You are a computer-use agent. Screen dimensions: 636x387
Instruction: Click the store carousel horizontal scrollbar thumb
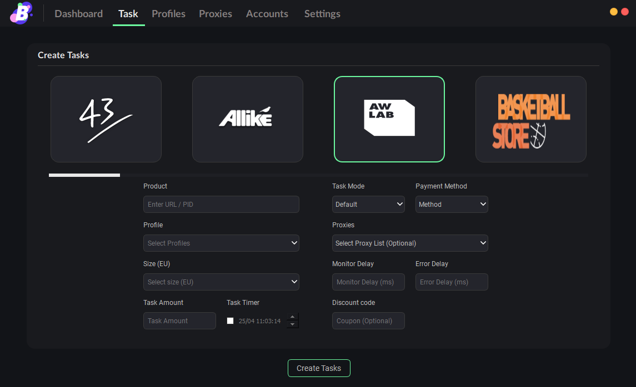tap(84, 175)
